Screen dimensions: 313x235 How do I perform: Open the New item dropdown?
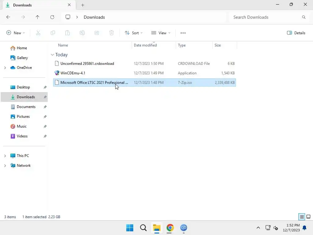point(16,33)
